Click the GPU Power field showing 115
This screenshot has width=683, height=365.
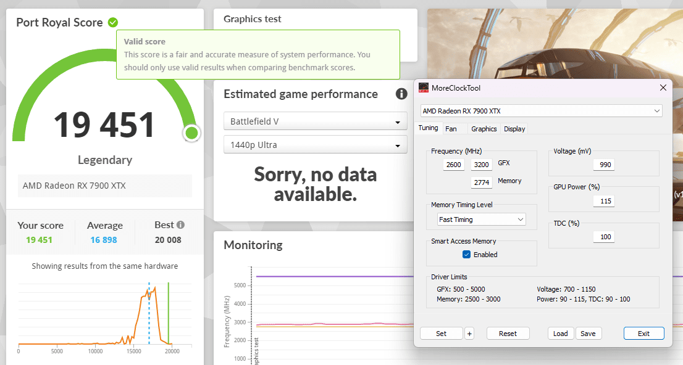click(x=605, y=202)
